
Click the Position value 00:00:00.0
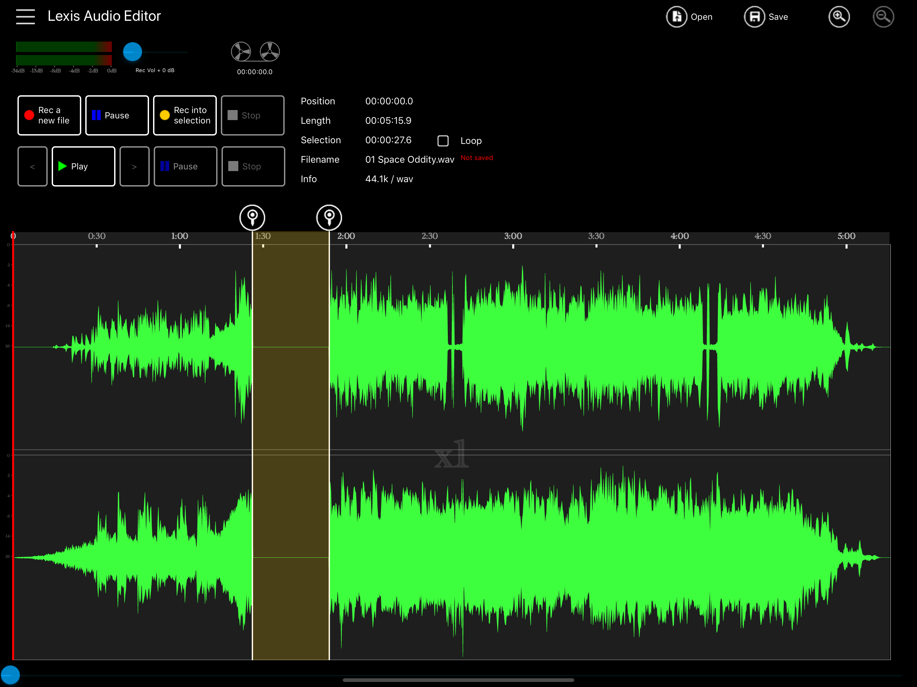pyautogui.click(x=389, y=101)
